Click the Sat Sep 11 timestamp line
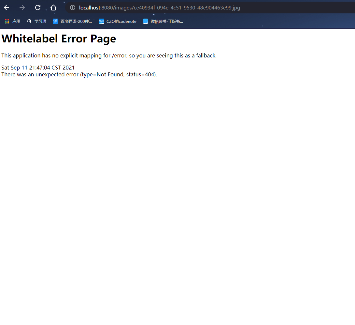Screen dimensions: 355x325 (38, 68)
